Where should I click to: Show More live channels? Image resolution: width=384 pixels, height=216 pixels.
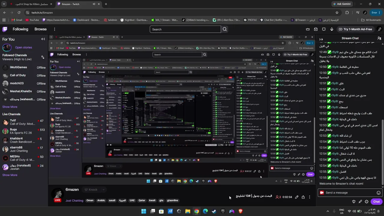(10, 175)
